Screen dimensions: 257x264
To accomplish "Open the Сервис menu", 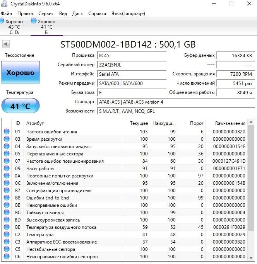I will pyautogui.click(x=46, y=14).
